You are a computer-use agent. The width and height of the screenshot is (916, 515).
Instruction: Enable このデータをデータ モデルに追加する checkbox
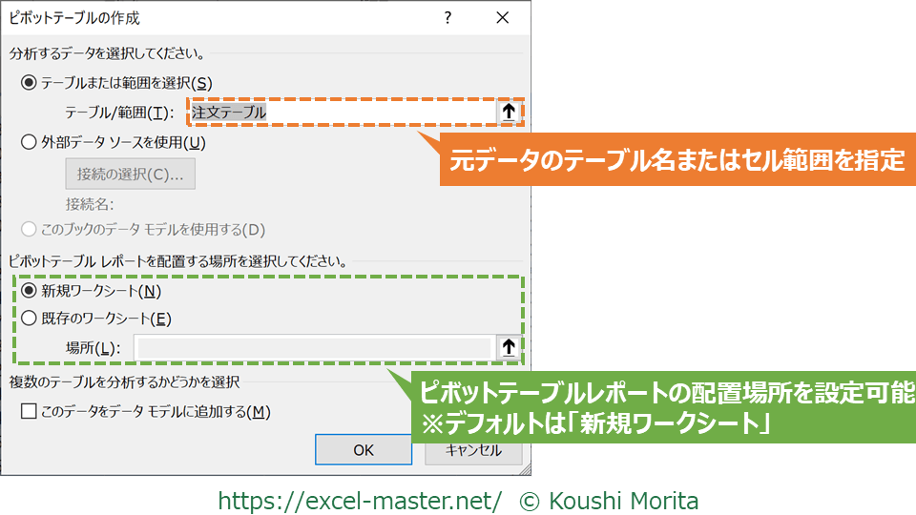[x=29, y=412]
